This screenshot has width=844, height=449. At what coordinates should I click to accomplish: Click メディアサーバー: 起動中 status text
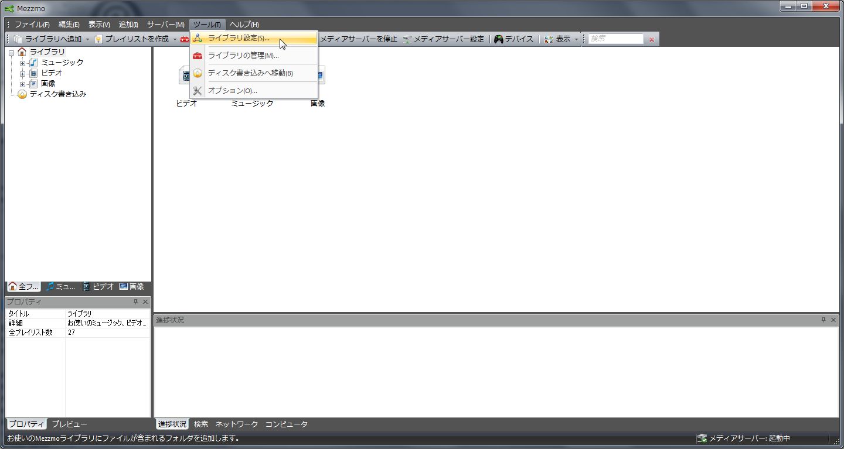[x=750, y=438]
